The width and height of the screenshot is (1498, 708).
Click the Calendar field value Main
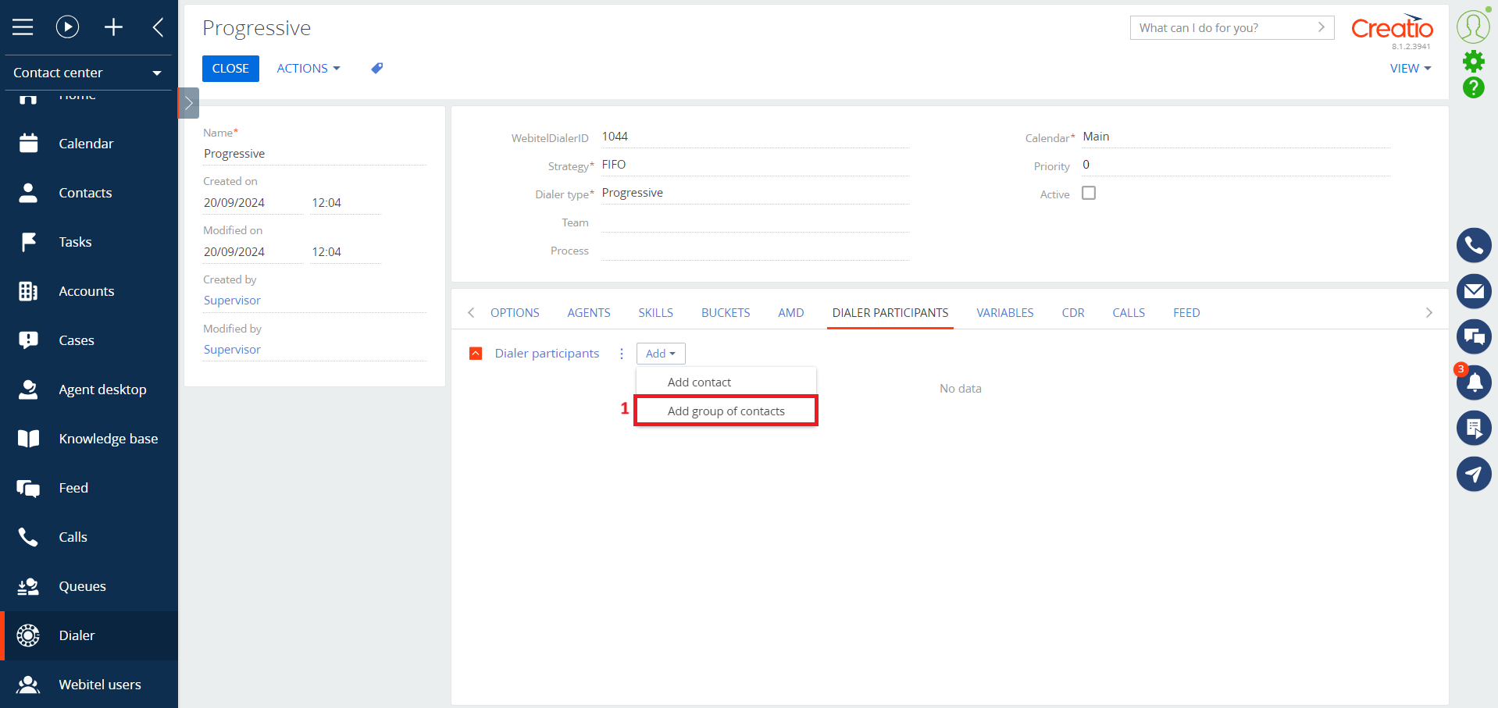tap(1096, 137)
